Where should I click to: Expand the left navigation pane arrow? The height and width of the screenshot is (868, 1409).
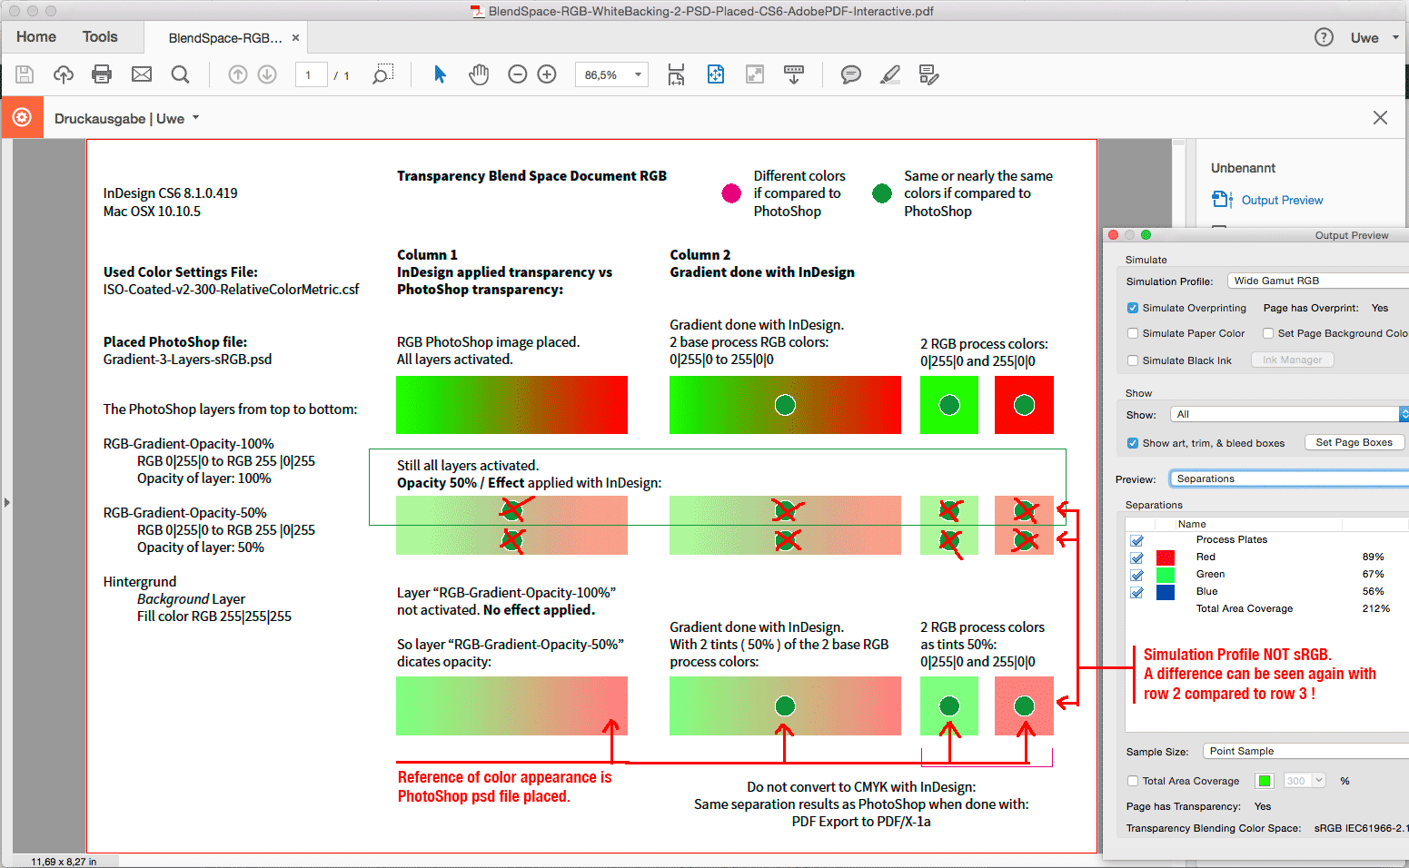tap(6, 502)
